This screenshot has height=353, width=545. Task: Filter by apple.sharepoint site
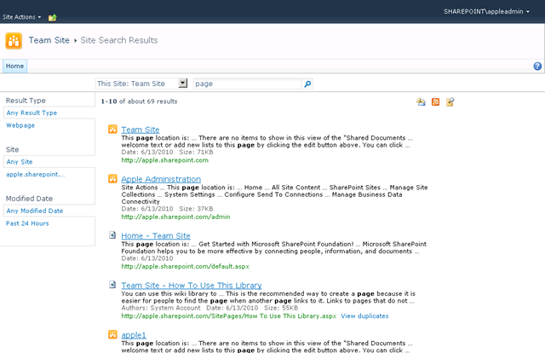pyautogui.click(x=36, y=175)
